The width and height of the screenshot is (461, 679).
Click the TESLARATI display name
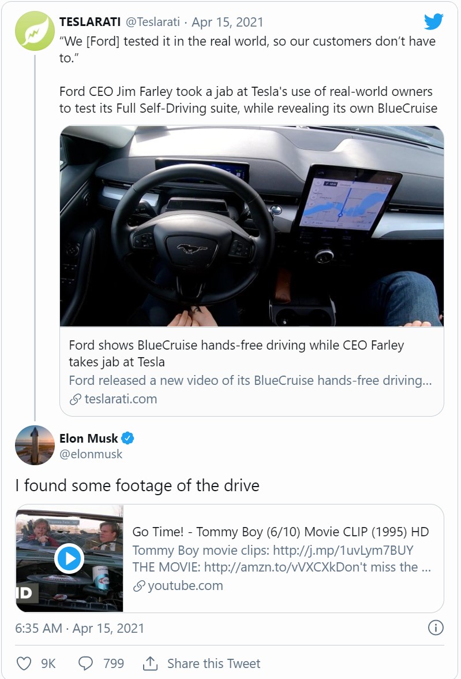(x=90, y=22)
